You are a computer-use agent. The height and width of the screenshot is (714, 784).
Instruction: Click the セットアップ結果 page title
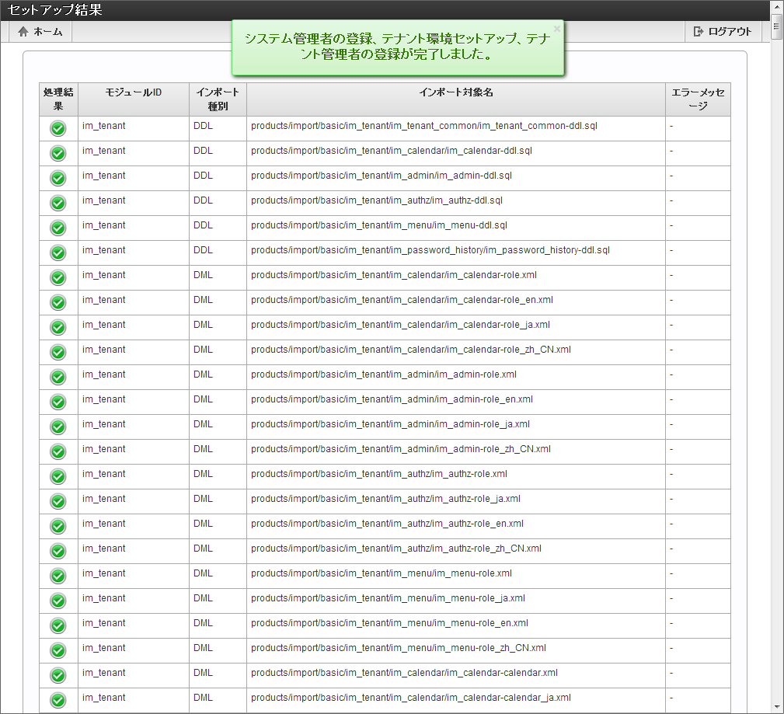(x=55, y=10)
